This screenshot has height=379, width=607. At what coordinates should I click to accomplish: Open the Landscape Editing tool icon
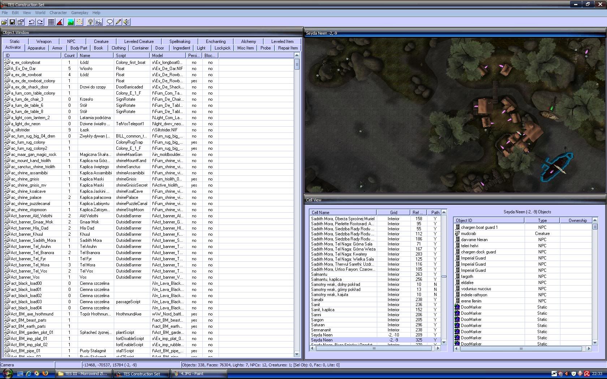coord(71,22)
